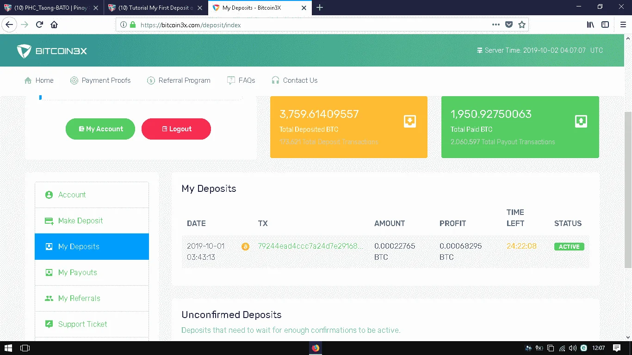The image size is (632, 355).
Task: Click the Server Time text in the header
Action: tap(540, 50)
